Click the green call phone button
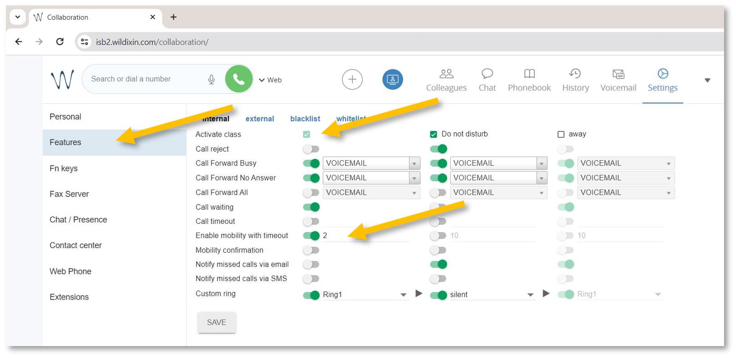 click(x=238, y=79)
